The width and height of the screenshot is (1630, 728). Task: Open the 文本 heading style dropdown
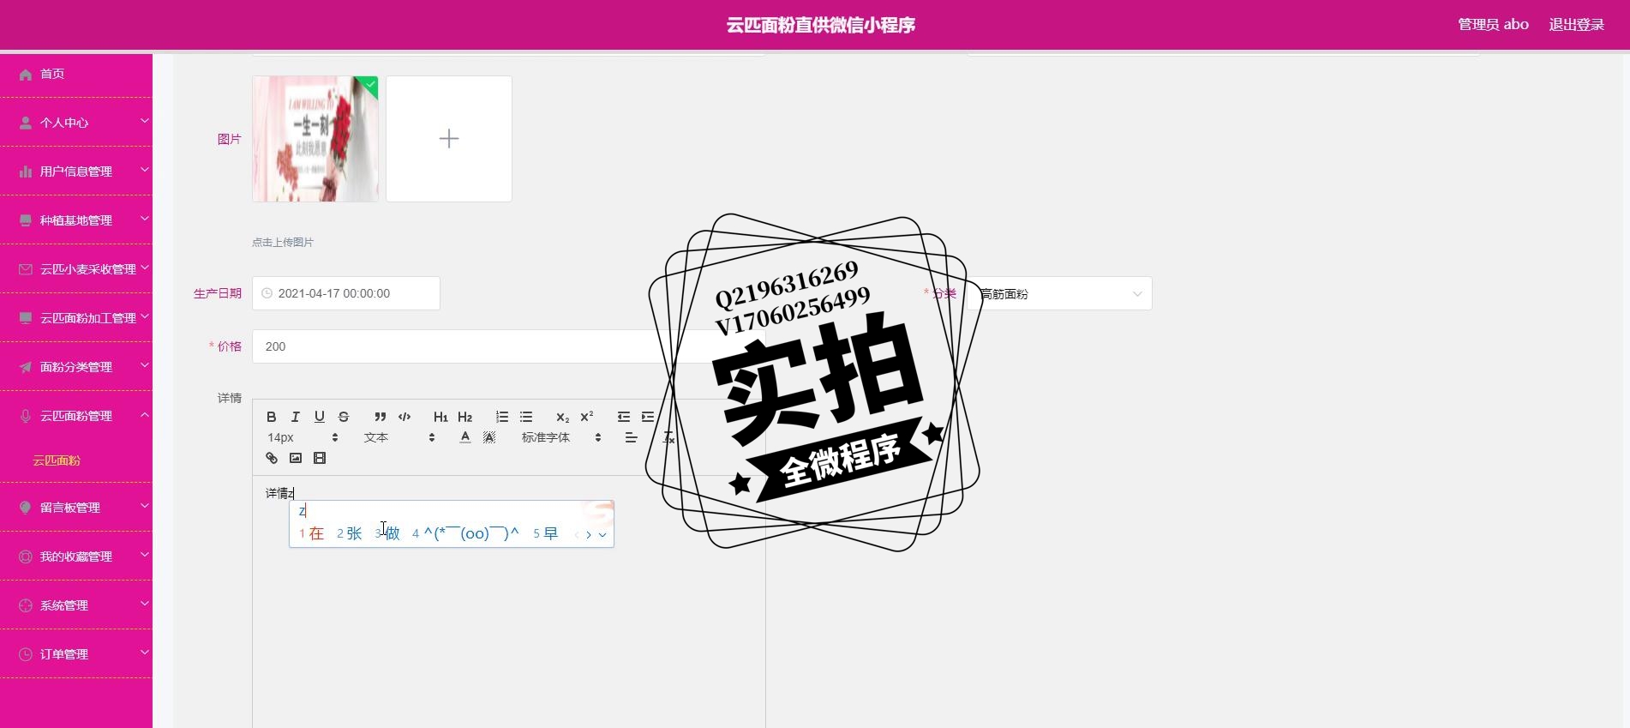pyautogui.click(x=399, y=437)
